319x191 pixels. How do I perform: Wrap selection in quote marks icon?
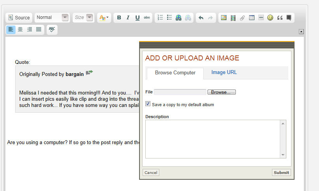279,17
